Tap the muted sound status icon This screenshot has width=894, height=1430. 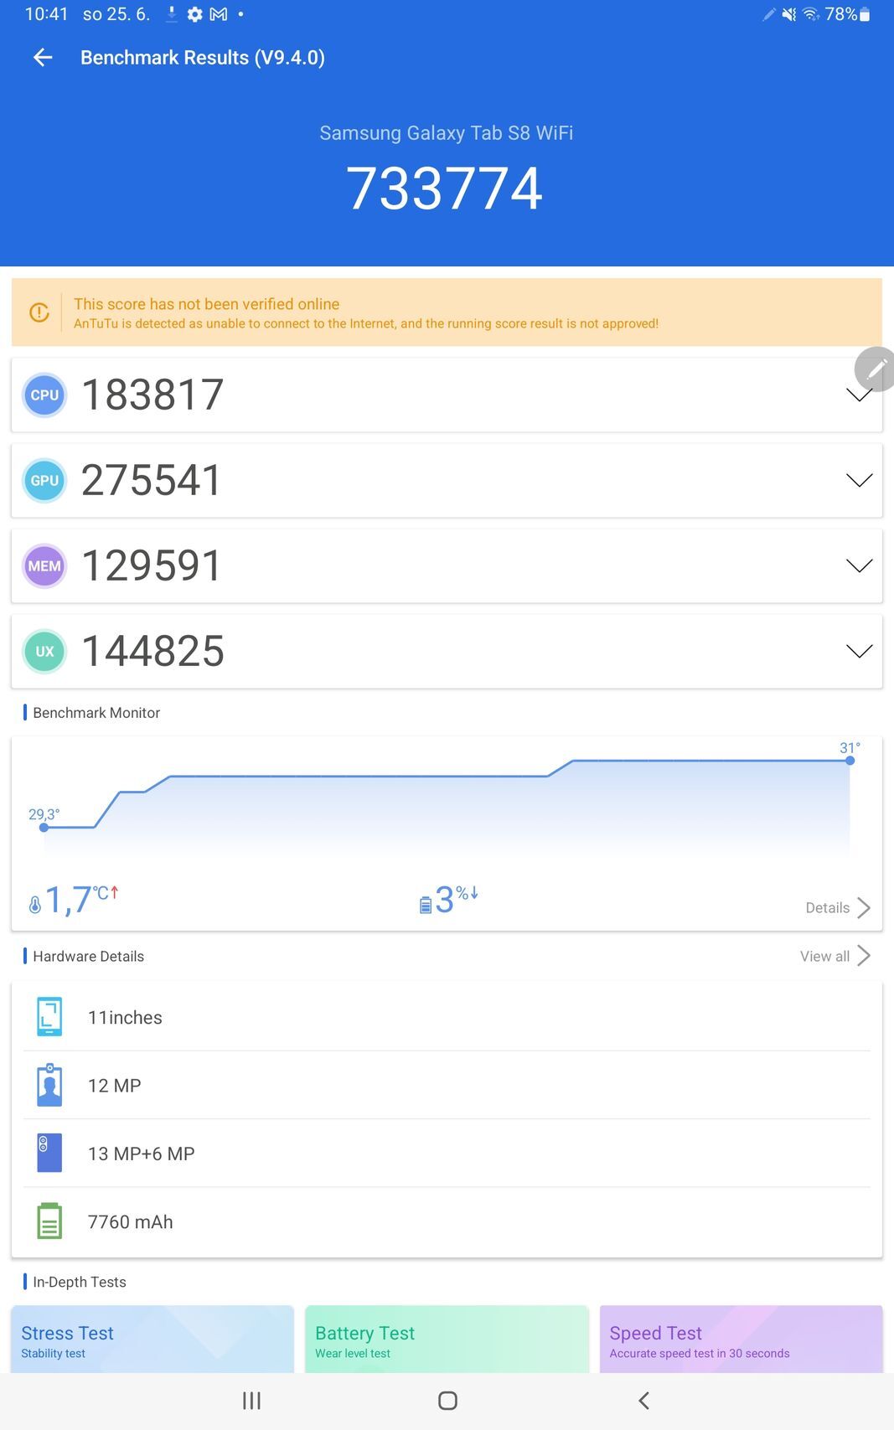point(788,14)
